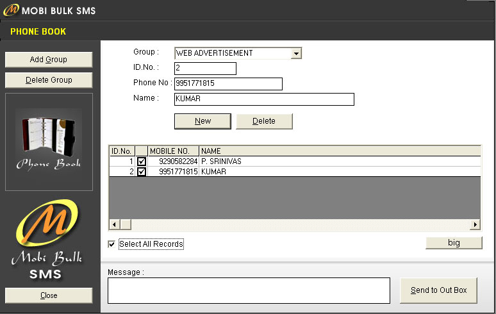Select the WEB ADVERTISEMENT group combo box
496x314 pixels.
tap(238, 53)
